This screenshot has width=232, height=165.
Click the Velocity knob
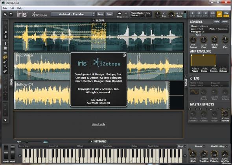(x=214, y=154)
